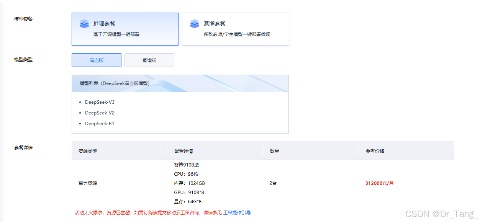This screenshot has width=480, height=222.
Task: Click the 模型套餐 section label
Action: tap(23, 19)
